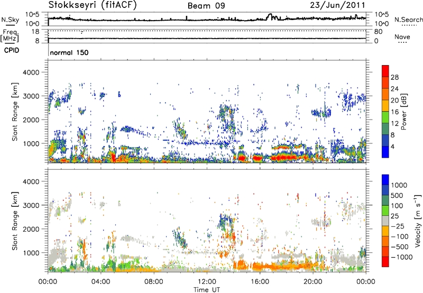Click the '-25' tick on the Velocity colorbar
The width and height of the screenshot is (423, 293).
pos(397,226)
